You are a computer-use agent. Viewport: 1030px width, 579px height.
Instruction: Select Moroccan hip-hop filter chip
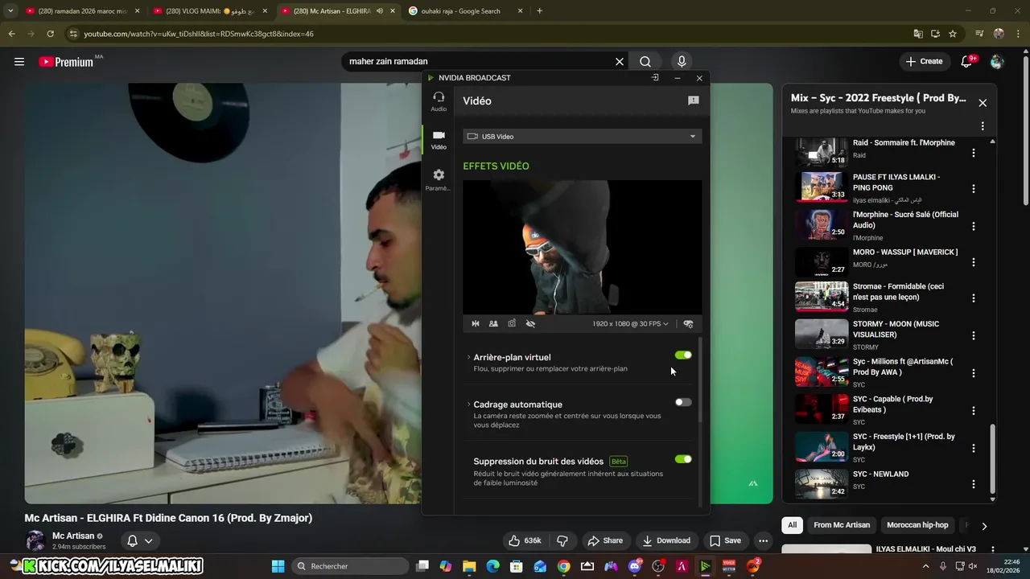[x=917, y=525]
